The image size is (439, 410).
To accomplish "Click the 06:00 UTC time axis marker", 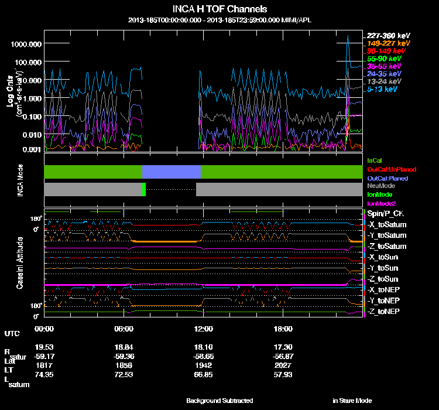I will 124,328.
